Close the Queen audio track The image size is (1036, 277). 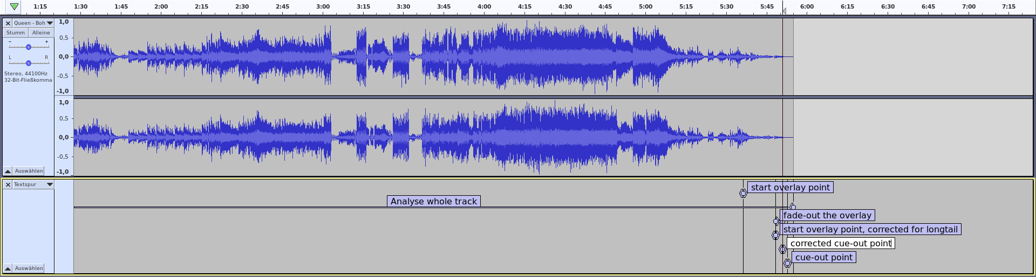coord(8,23)
